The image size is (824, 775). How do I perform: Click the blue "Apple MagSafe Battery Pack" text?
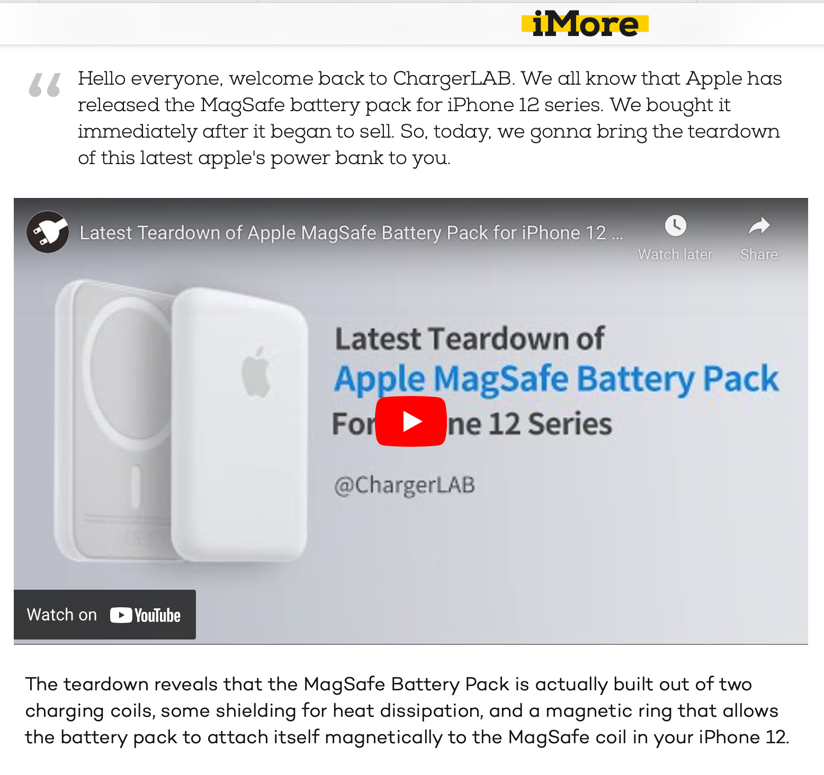(x=557, y=380)
